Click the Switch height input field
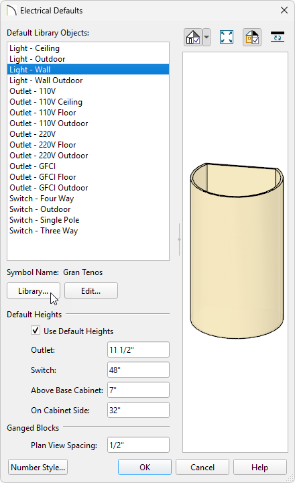This screenshot has width=295, height=483. (x=138, y=370)
